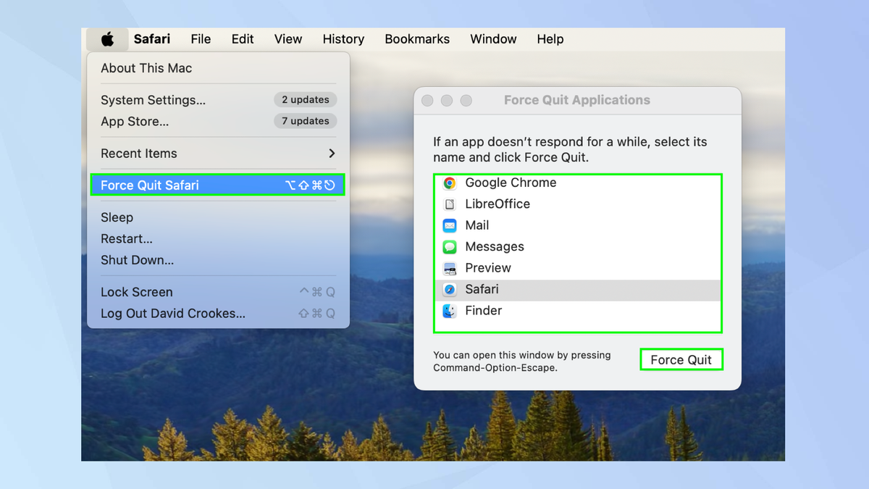The width and height of the screenshot is (869, 489).
Task: Select the Finder icon at the list bottom
Action: point(450,310)
